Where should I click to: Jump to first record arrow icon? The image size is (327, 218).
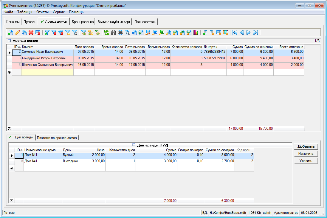coord(235,33)
